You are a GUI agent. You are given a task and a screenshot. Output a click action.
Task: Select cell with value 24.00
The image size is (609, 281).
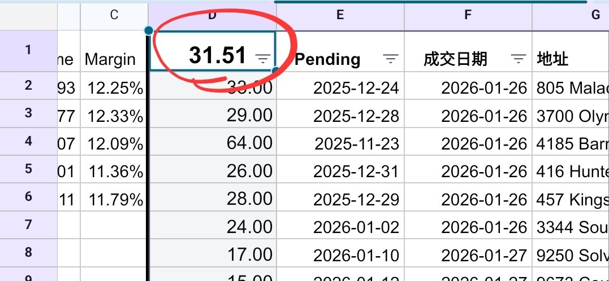[213, 225]
